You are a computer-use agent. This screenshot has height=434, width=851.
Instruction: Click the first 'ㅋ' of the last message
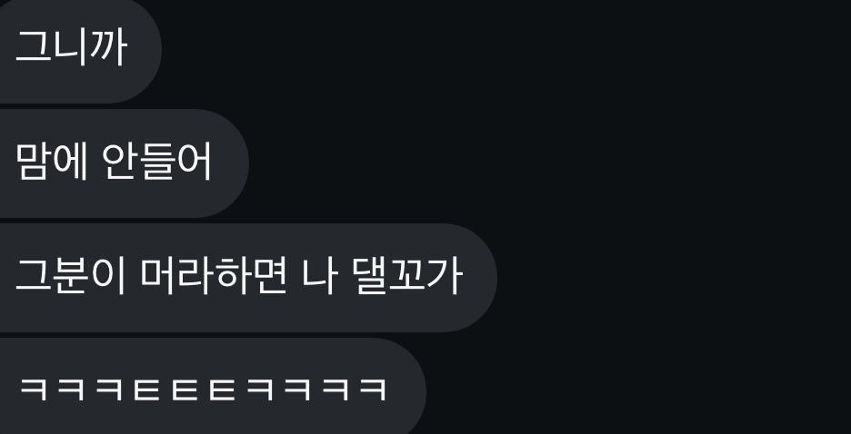33,390
